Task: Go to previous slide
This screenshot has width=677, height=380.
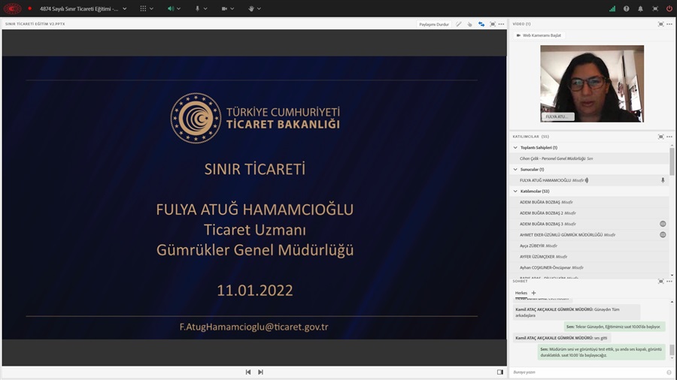Action: (x=247, y=372)
